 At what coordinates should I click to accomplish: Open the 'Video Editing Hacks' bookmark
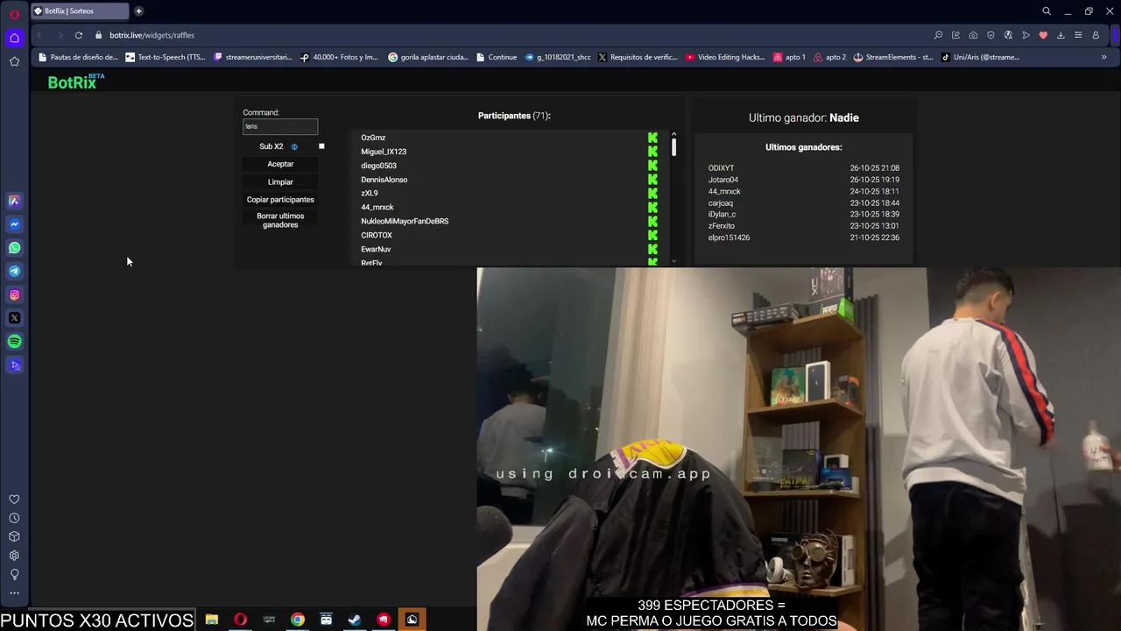tap(725, 57)
